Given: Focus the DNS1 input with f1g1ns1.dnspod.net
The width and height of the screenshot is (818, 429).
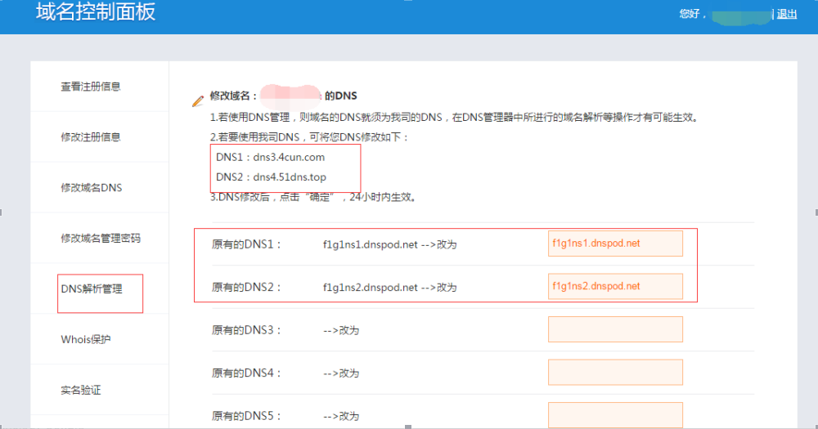Looking at the screenshot, I should pyautogui.click(x=615, y=244).
